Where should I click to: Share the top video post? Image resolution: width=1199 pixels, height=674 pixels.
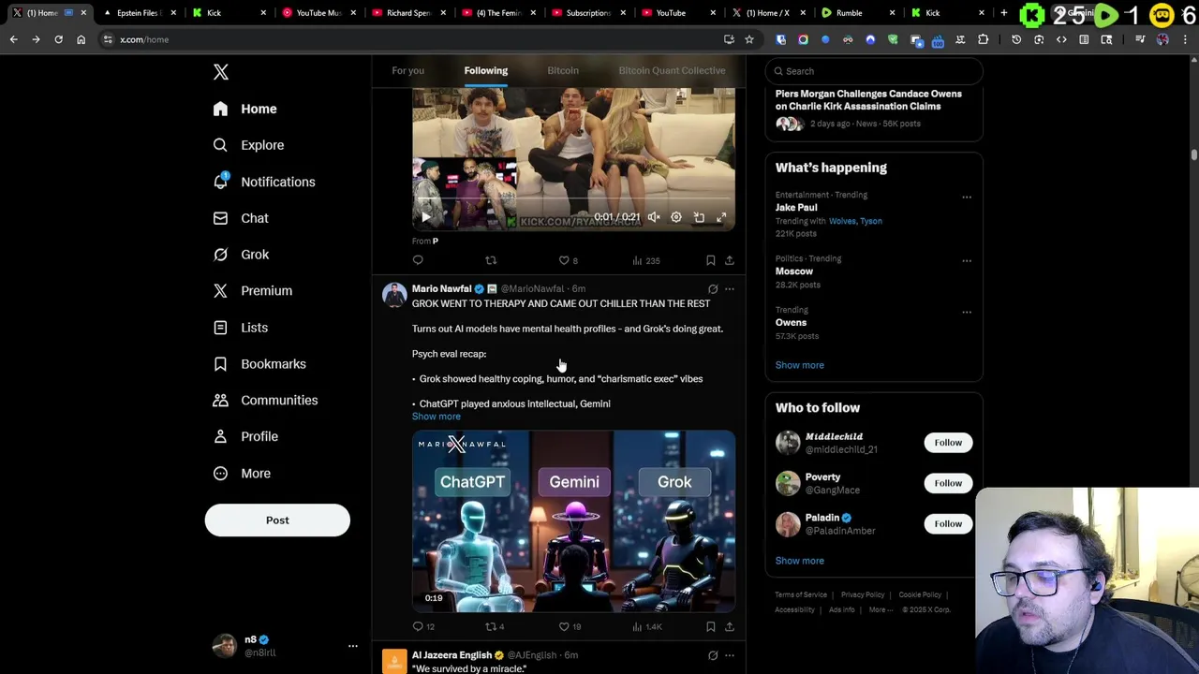point(729,260)
